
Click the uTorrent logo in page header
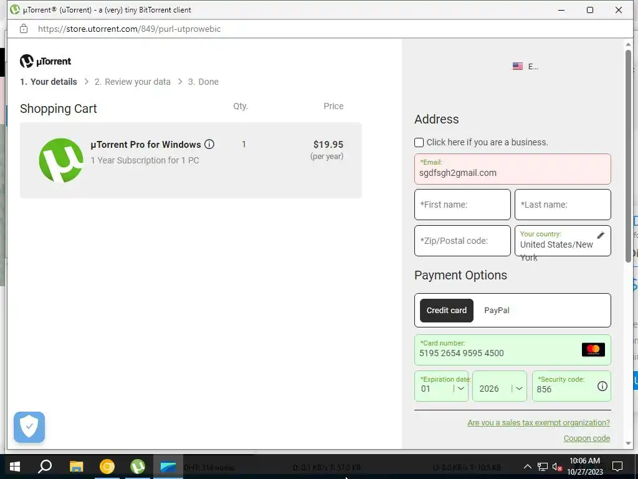[45, 61]
